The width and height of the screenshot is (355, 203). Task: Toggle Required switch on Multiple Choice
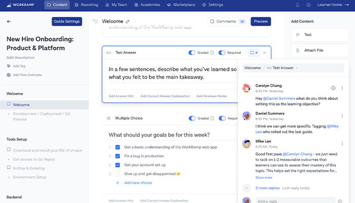tap(222, 118)
